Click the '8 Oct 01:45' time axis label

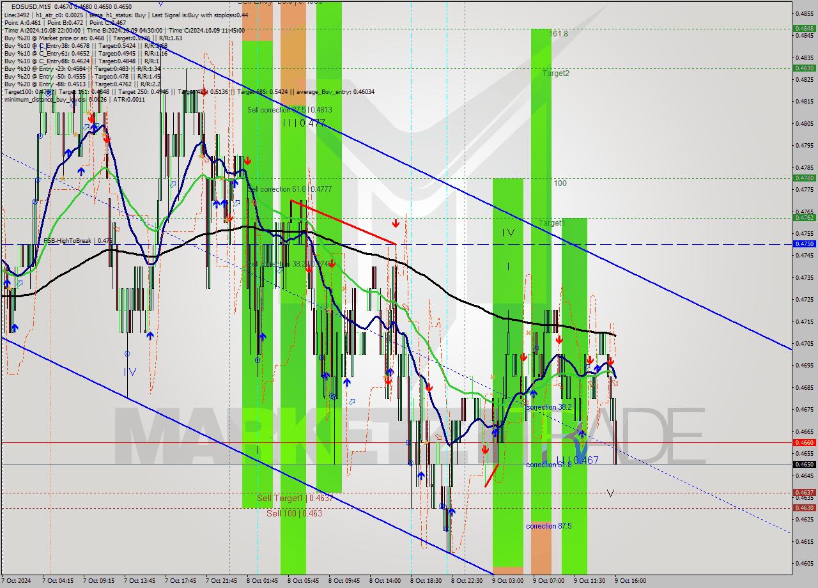click(262, 581)
